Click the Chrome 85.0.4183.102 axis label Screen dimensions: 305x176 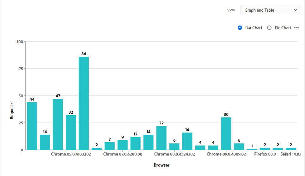pos(71,154)
